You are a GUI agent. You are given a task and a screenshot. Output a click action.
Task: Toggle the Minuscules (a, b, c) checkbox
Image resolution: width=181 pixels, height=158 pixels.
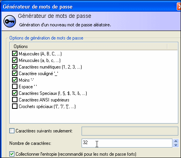click(x=15, y=60)
